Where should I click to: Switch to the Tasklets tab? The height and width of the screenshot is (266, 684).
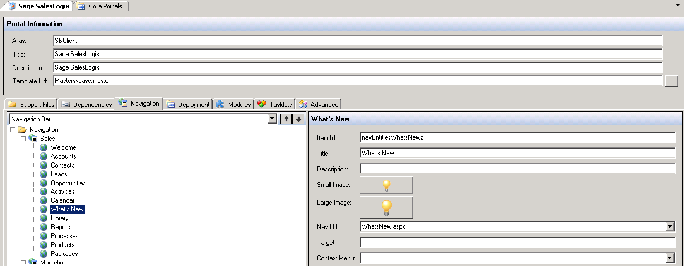(x=275, y=104)
